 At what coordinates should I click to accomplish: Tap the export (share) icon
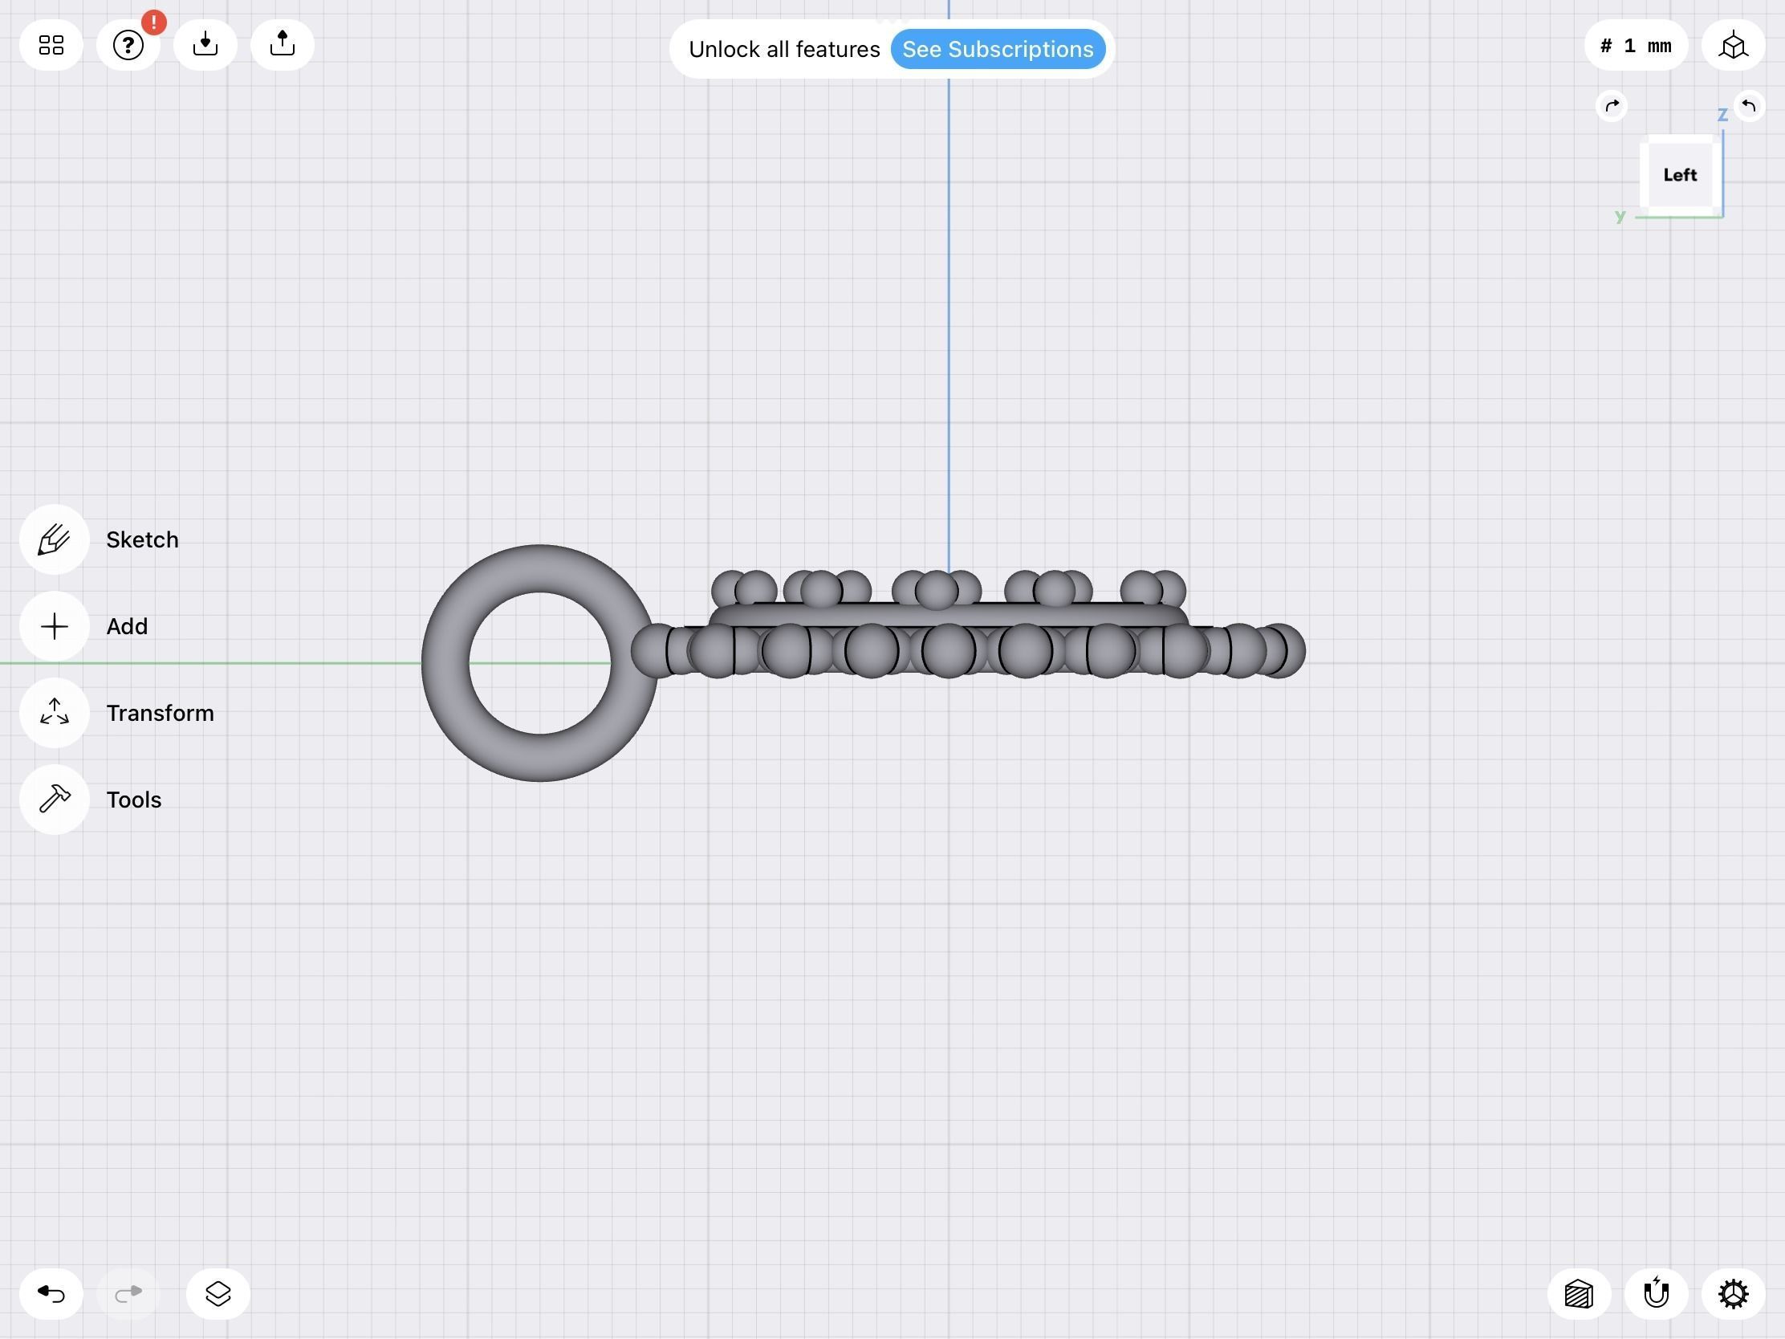click(283, 44)
